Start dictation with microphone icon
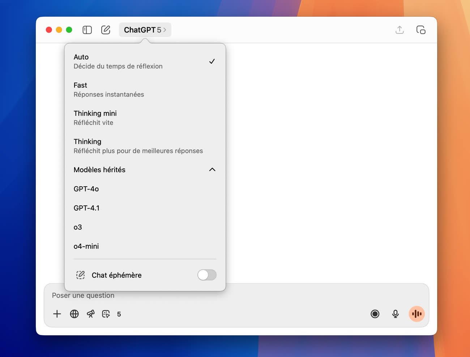 click(396, 314)
